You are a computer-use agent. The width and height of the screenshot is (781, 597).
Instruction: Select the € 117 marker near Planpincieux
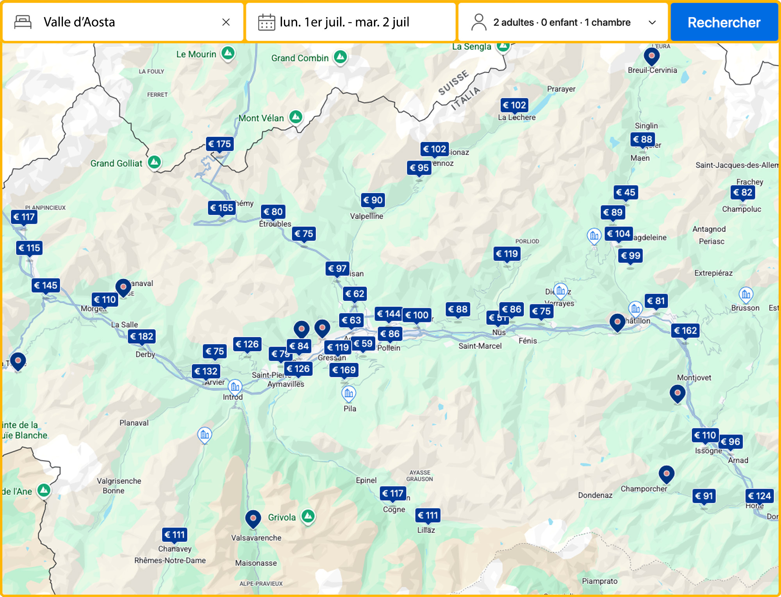click(x=24, y=217)
